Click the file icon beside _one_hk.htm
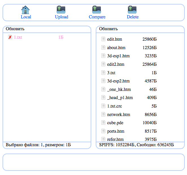Viewport: 187px width, 175px height. 103,89
